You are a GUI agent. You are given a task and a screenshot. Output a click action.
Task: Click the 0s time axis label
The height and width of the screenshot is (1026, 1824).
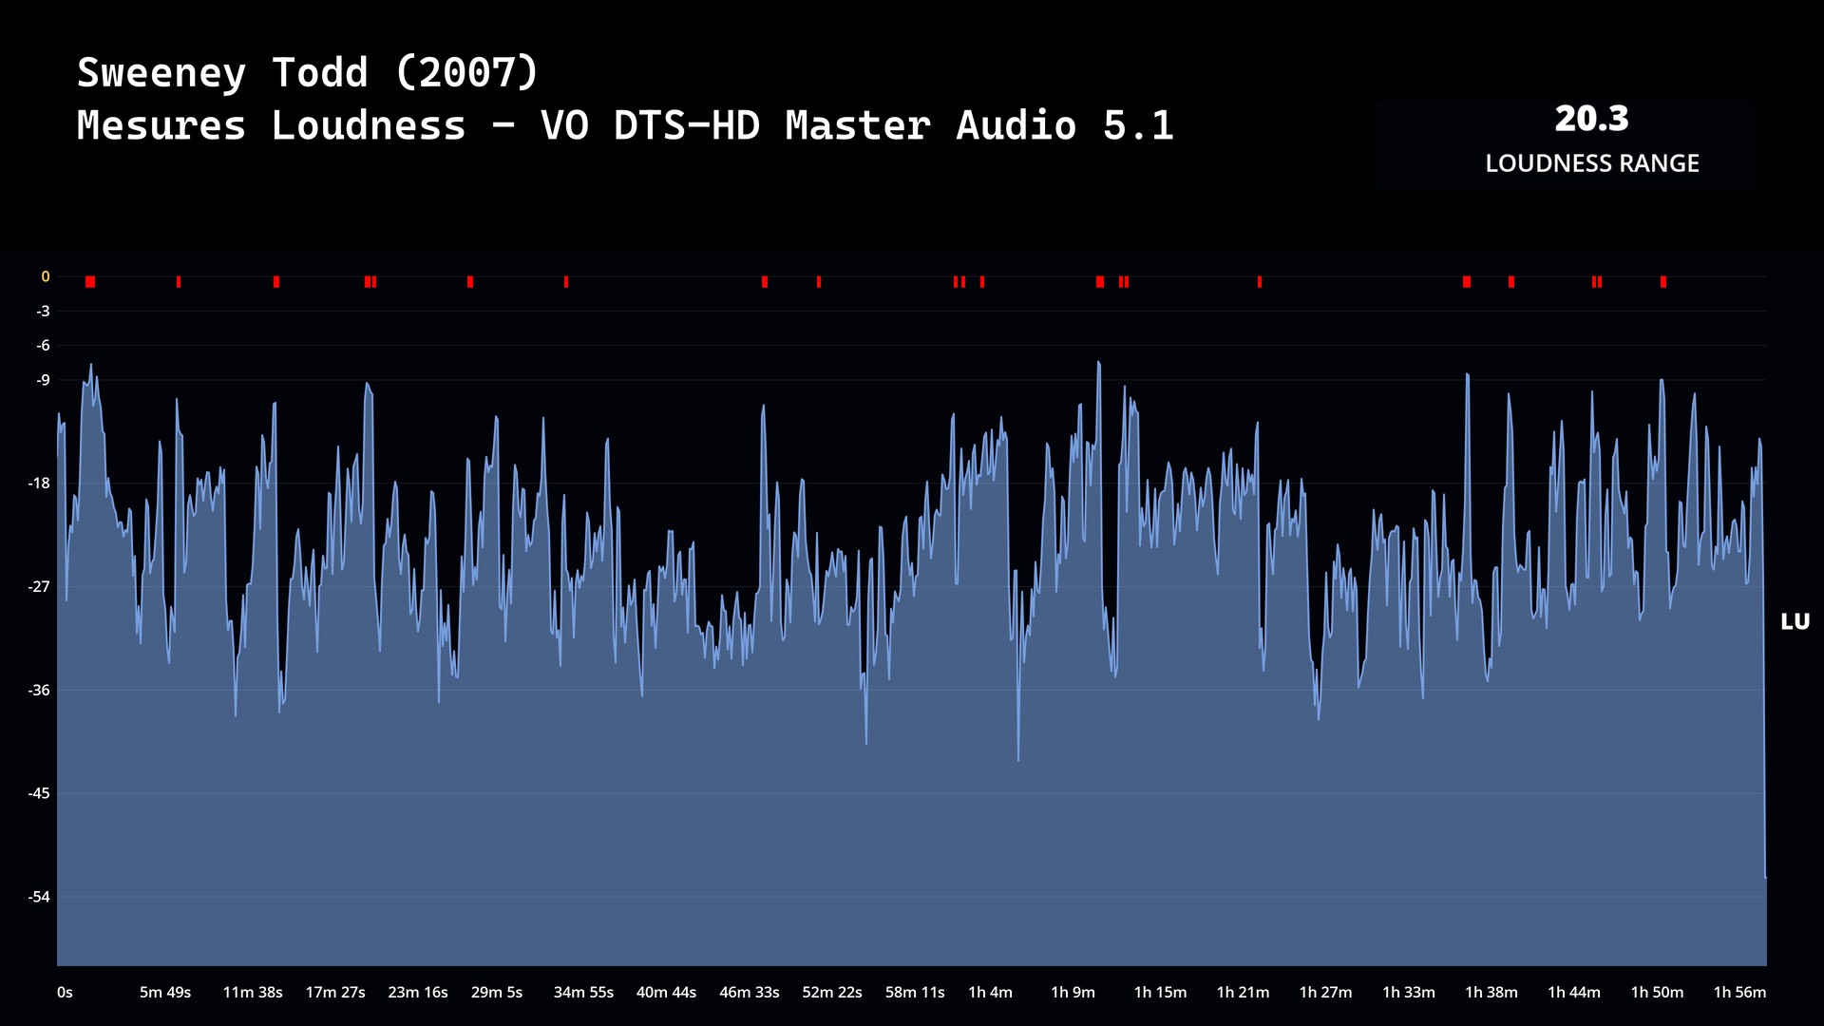click(65, 992)
